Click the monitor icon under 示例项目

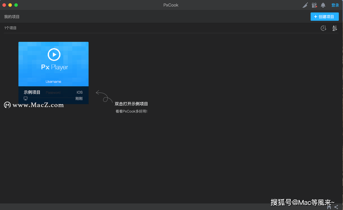pos(25,98)
